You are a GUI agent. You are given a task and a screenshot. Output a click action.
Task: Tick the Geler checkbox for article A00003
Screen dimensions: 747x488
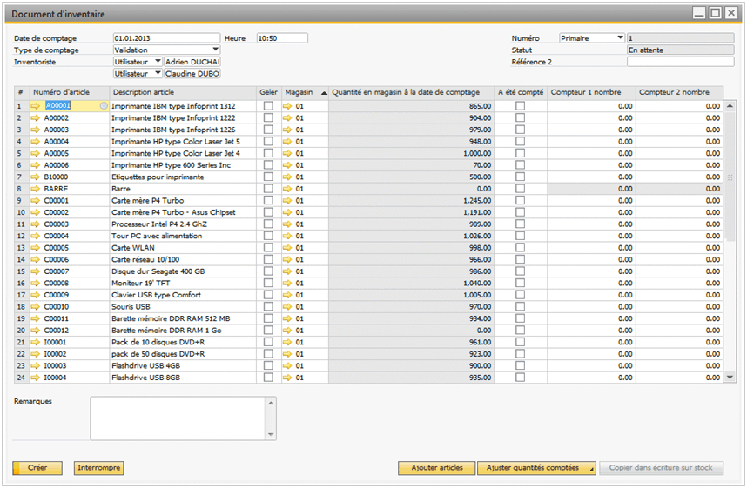pyautogui.click(x=268, y=130)
